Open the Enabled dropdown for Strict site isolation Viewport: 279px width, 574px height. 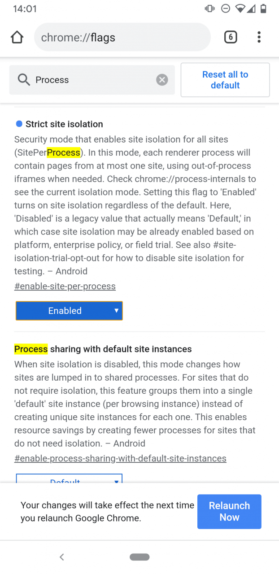coord(69,311)
